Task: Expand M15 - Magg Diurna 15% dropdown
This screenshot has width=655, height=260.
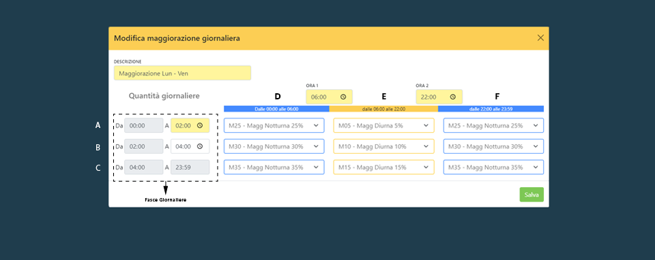Action: [x=383, y=167]
